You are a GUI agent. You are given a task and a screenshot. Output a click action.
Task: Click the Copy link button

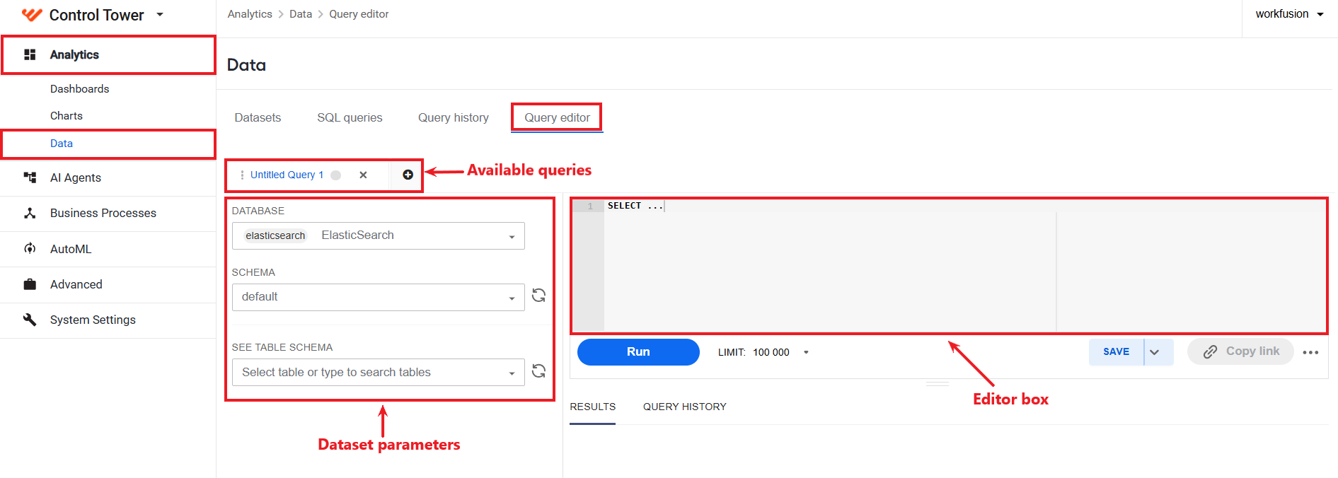(x=1240, y=351)
